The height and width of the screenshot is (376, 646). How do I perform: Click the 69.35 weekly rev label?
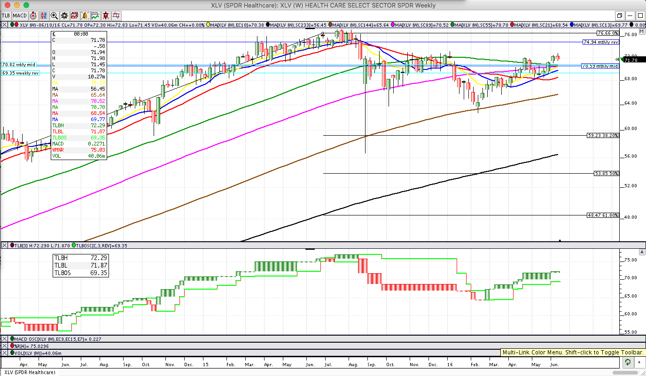point(20,73)
